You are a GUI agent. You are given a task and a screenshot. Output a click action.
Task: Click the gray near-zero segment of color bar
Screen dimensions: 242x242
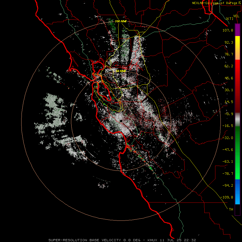point(237,120)
